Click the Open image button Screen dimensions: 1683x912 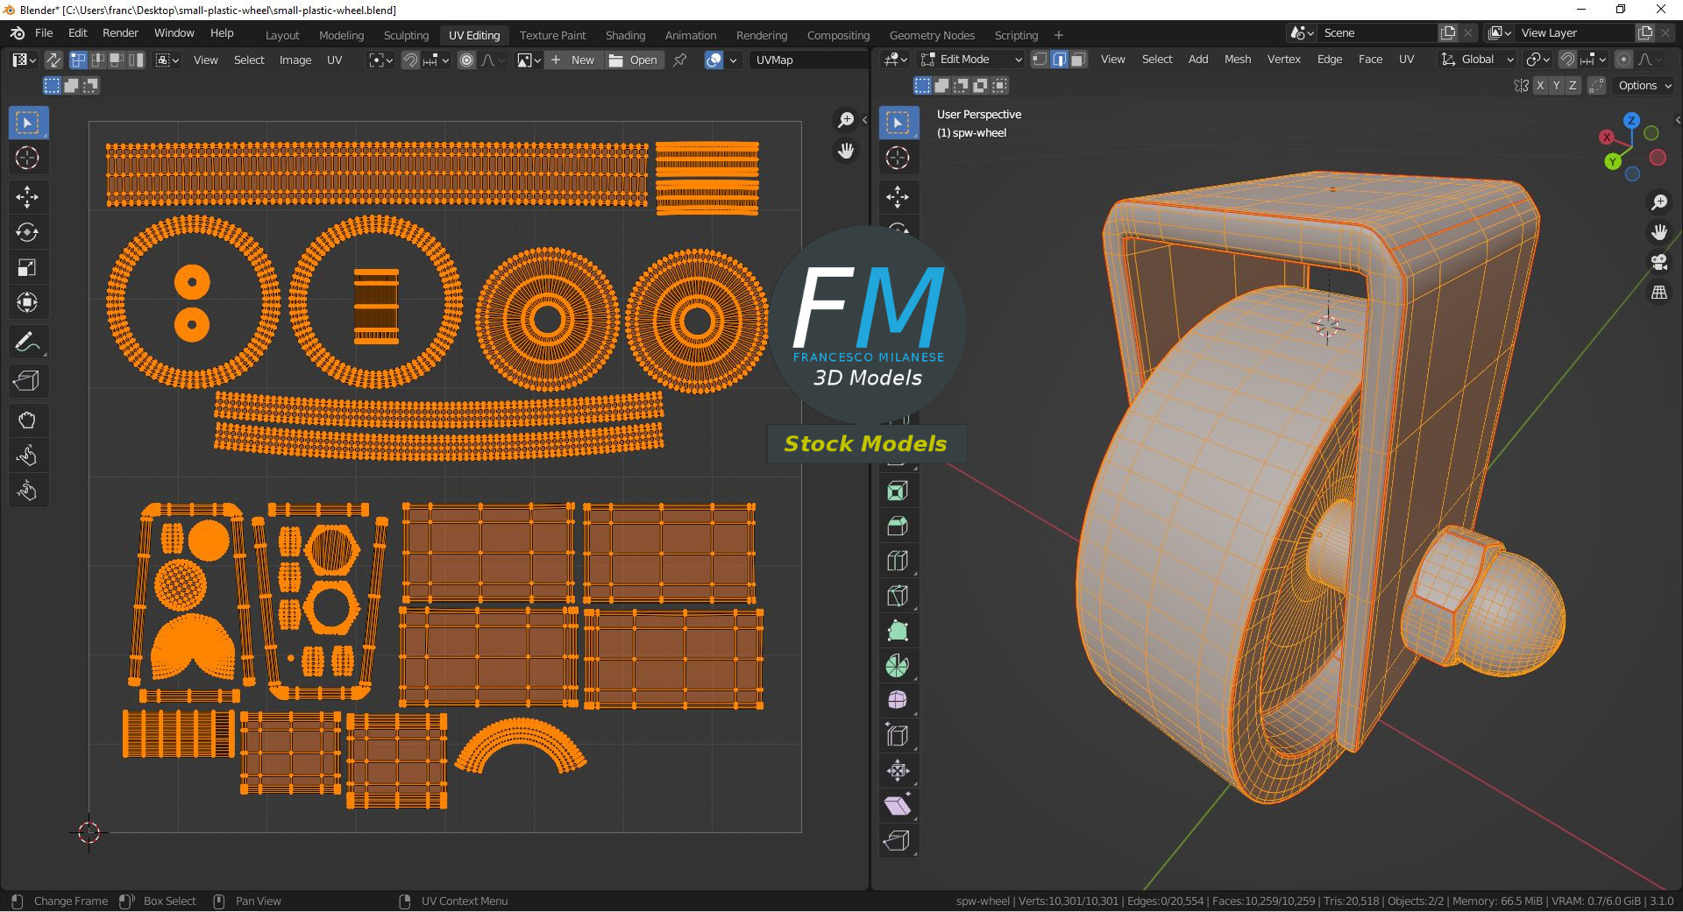click(633, 60)
